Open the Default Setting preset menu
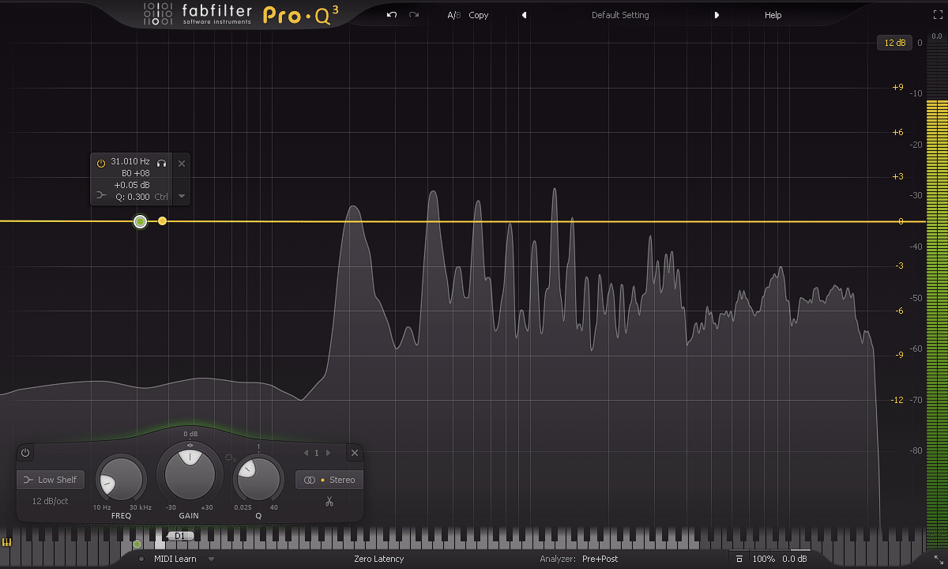The image size is (948, 569). click(620, 15)
